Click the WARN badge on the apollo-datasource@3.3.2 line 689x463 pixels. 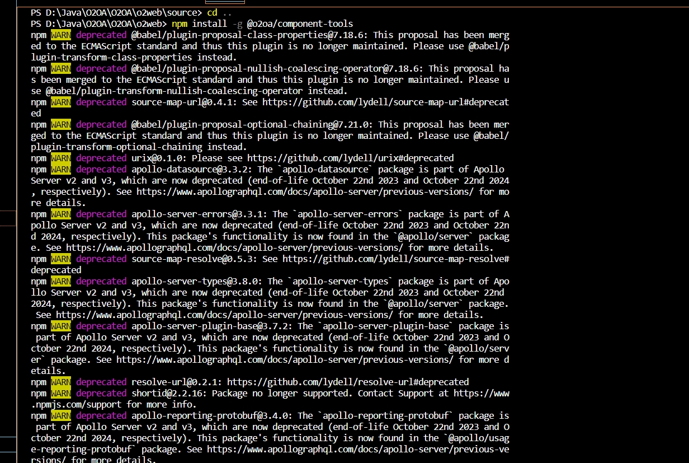click(61, 169)
